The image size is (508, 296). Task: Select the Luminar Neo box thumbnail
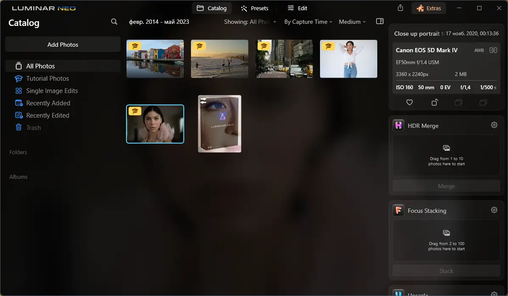[x=220, y=124]
